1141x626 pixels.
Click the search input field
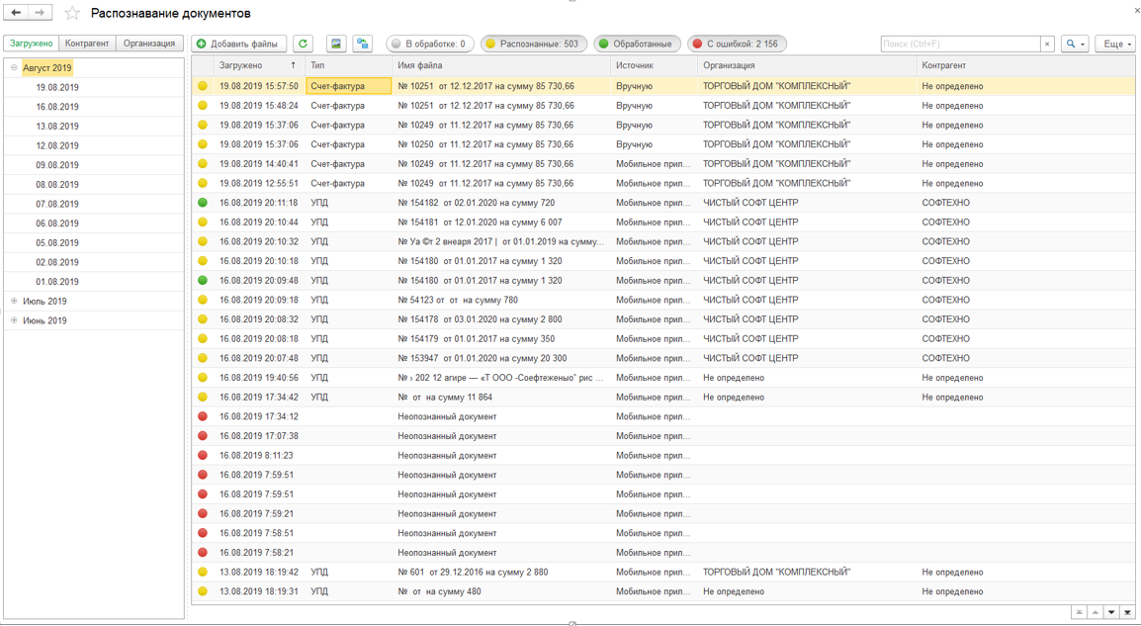coord(959,44)
